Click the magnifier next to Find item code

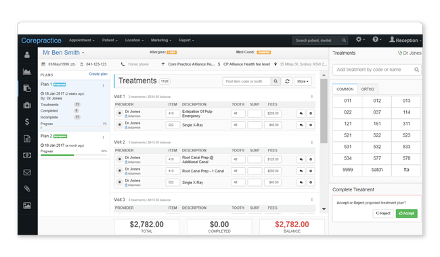click(x=276, y=81)
